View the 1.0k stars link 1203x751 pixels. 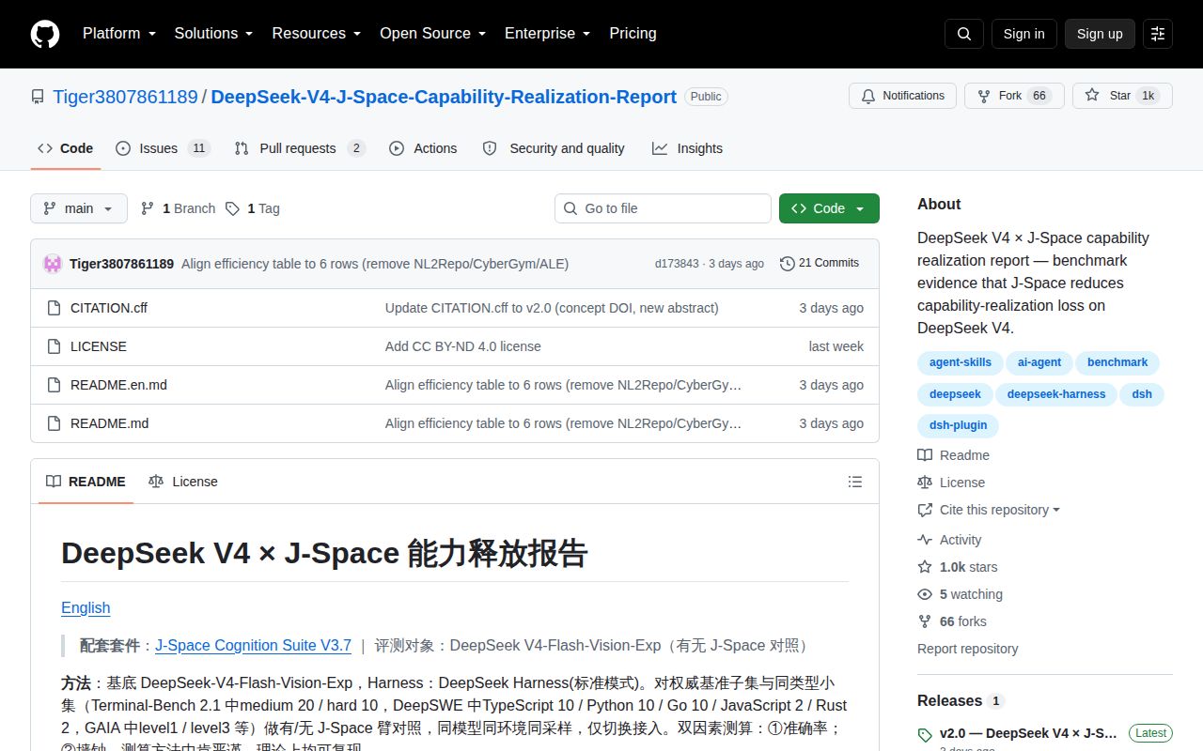pos(958,567)
